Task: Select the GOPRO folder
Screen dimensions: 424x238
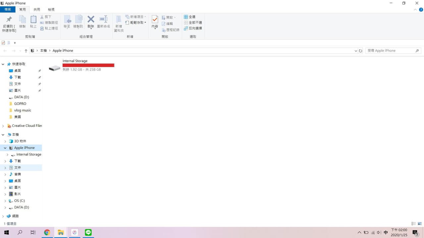Action: tap(20, 104)
